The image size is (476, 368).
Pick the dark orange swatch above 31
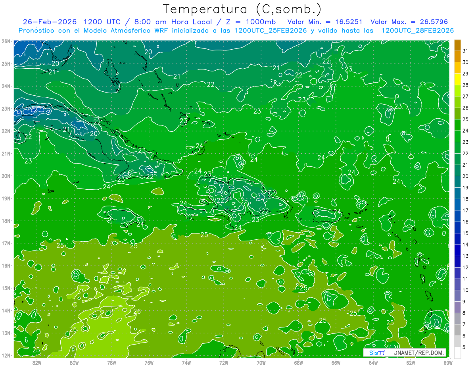point(457,45)
